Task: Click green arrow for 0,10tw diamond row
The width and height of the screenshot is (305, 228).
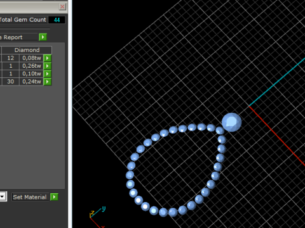Action: (x=48, y=73)
